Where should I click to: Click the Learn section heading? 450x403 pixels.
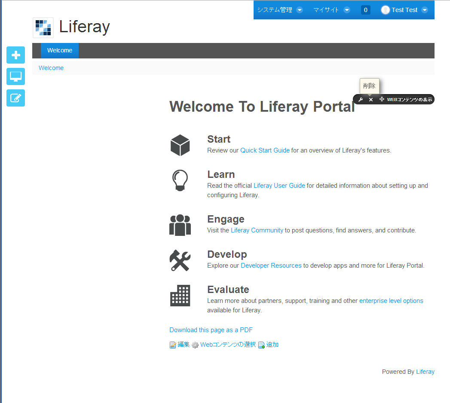click(221, 174)
